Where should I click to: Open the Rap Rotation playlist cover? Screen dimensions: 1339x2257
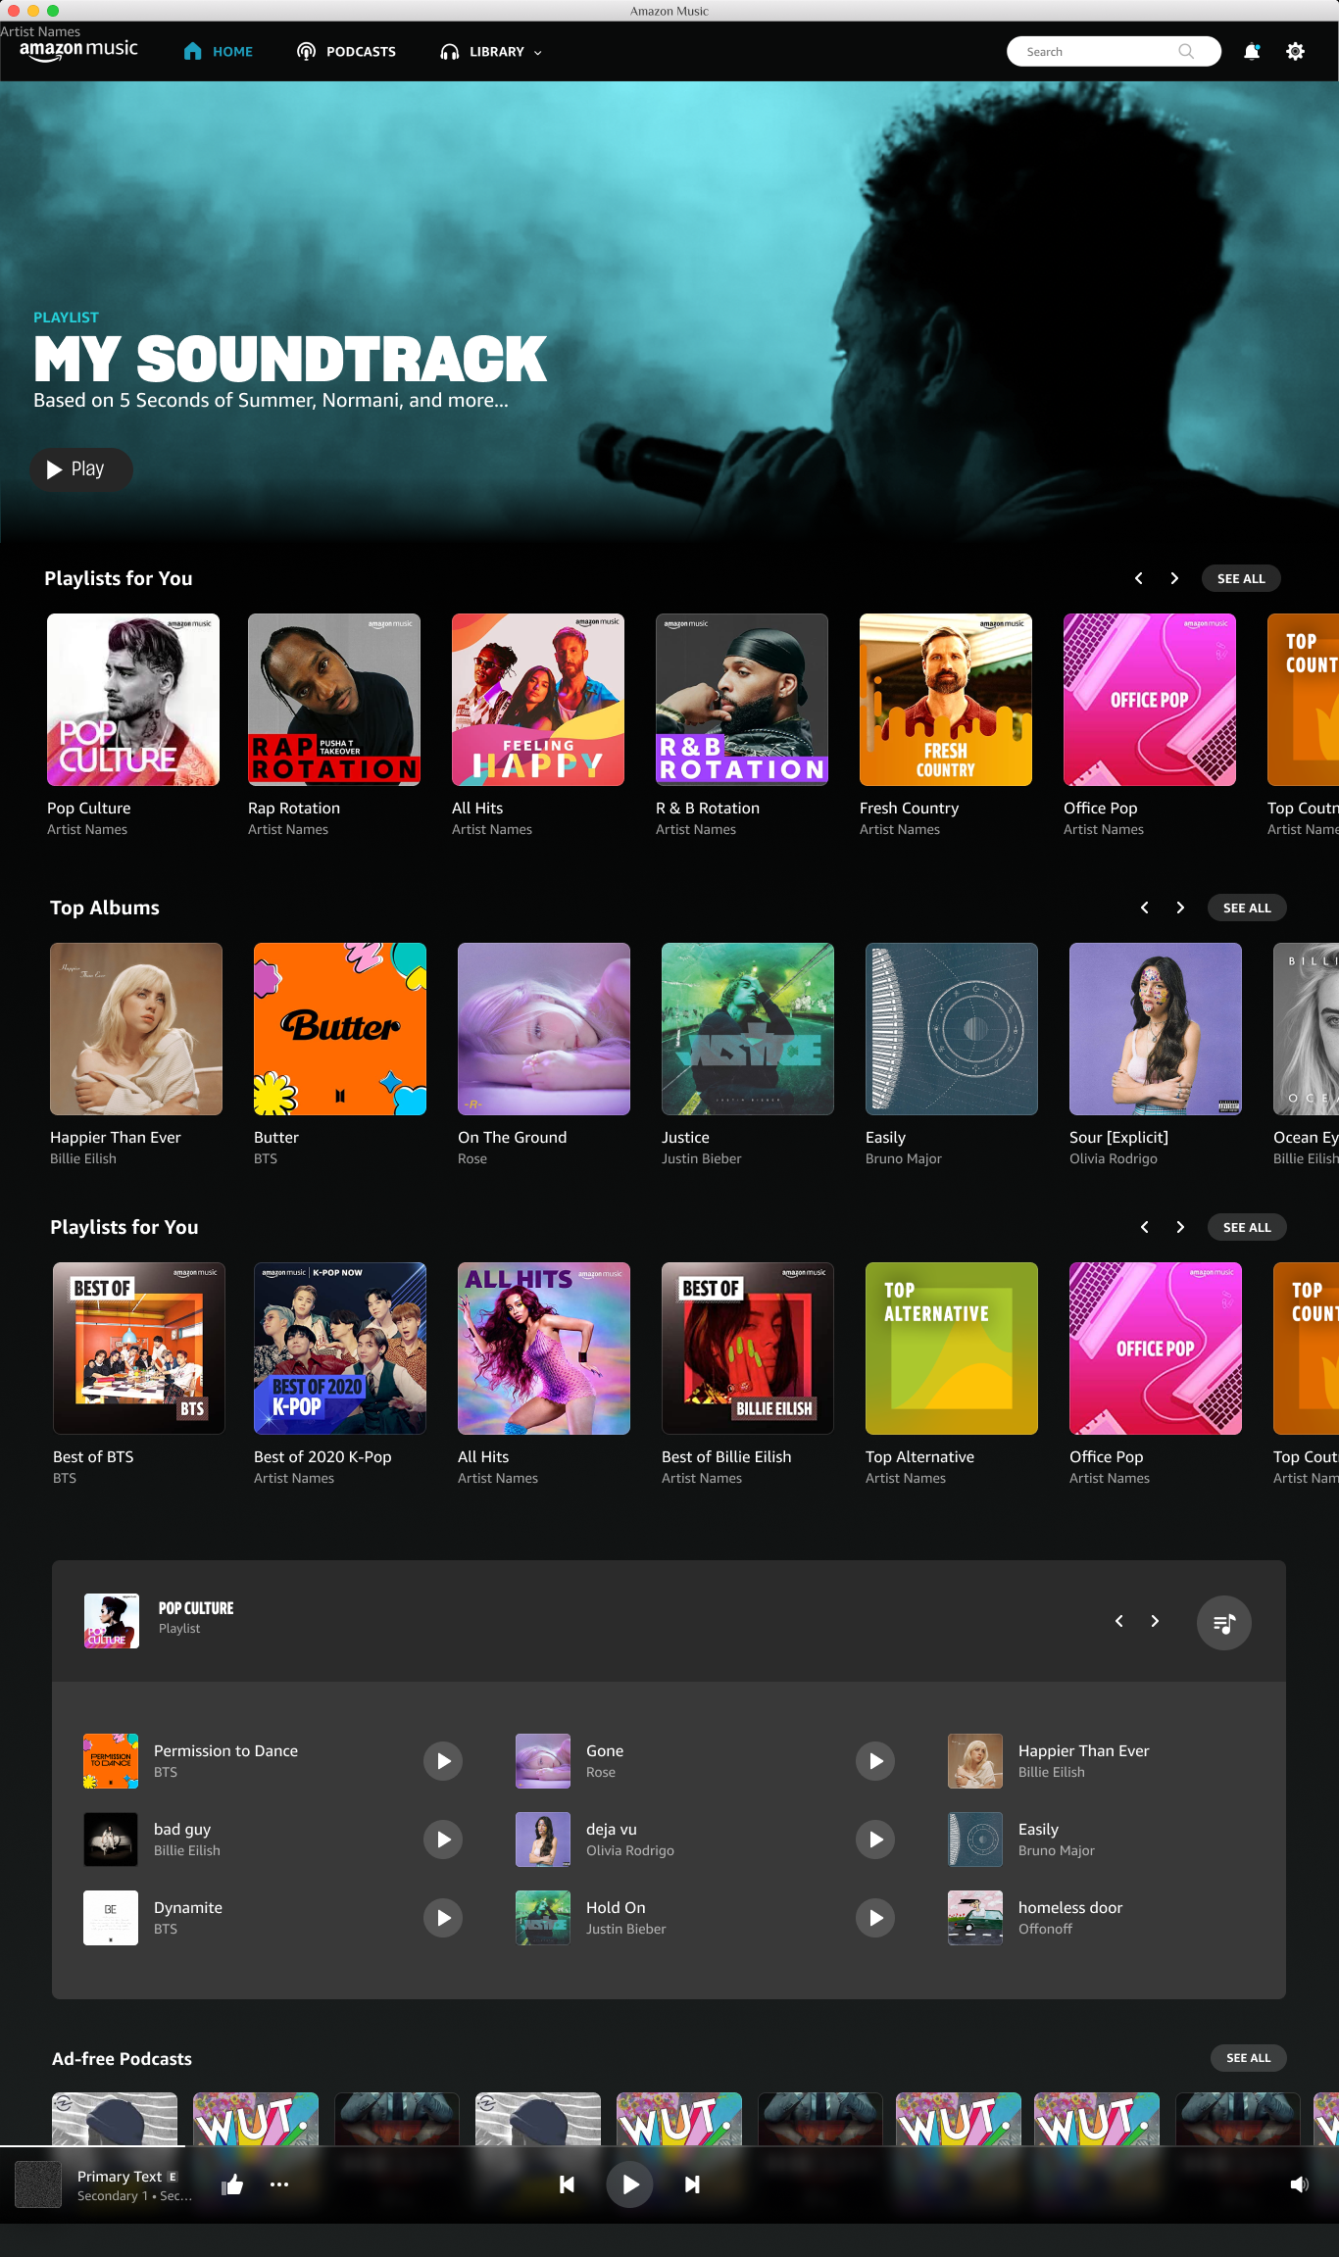tap(334, 700)
